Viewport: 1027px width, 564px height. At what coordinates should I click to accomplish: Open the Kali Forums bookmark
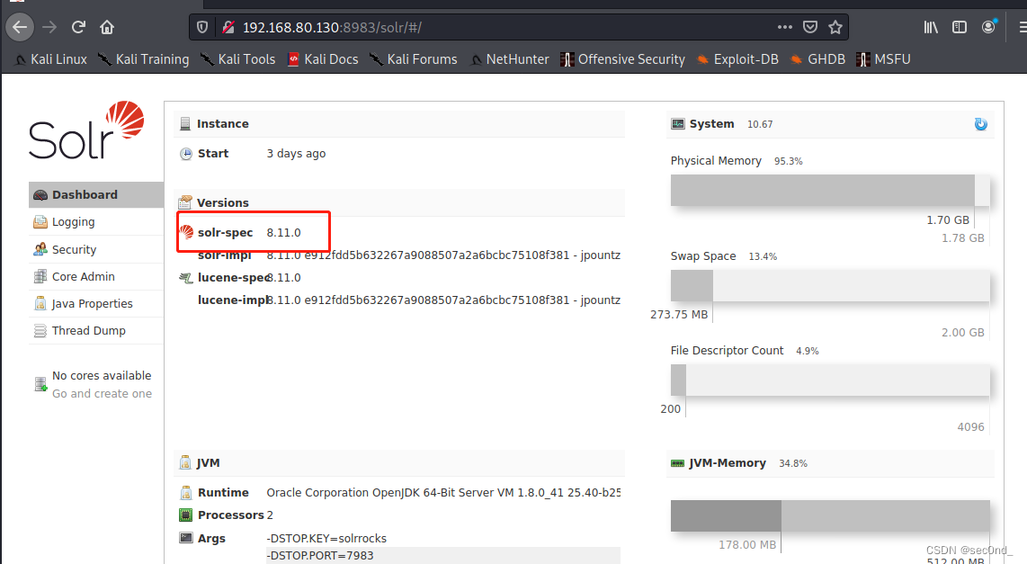coord(414,59)
